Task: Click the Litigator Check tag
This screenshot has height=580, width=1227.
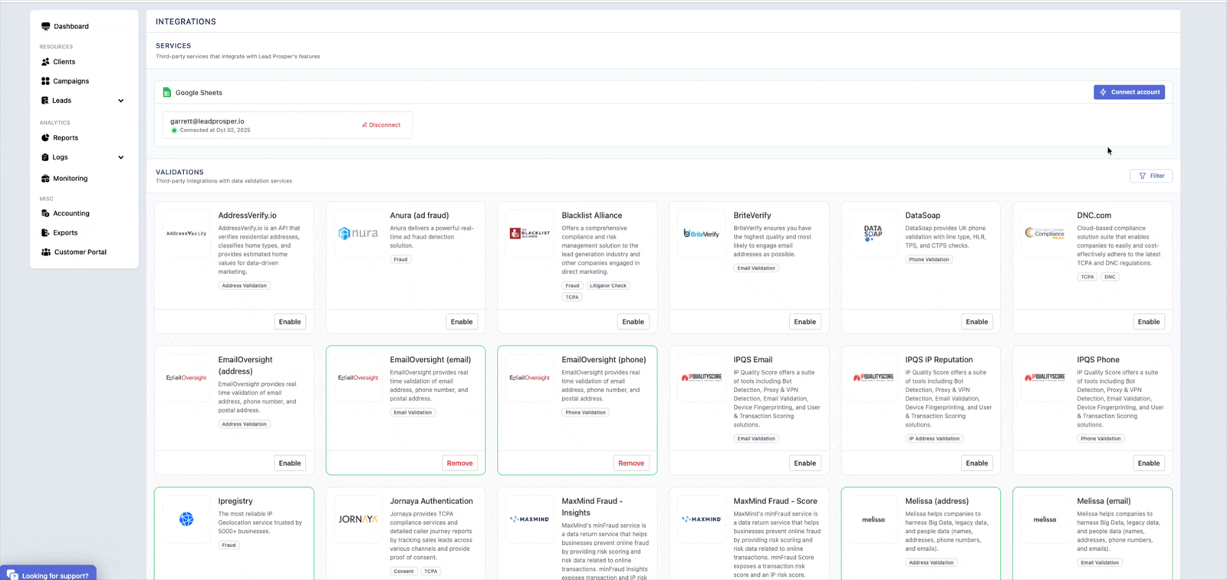Action: 608,285
